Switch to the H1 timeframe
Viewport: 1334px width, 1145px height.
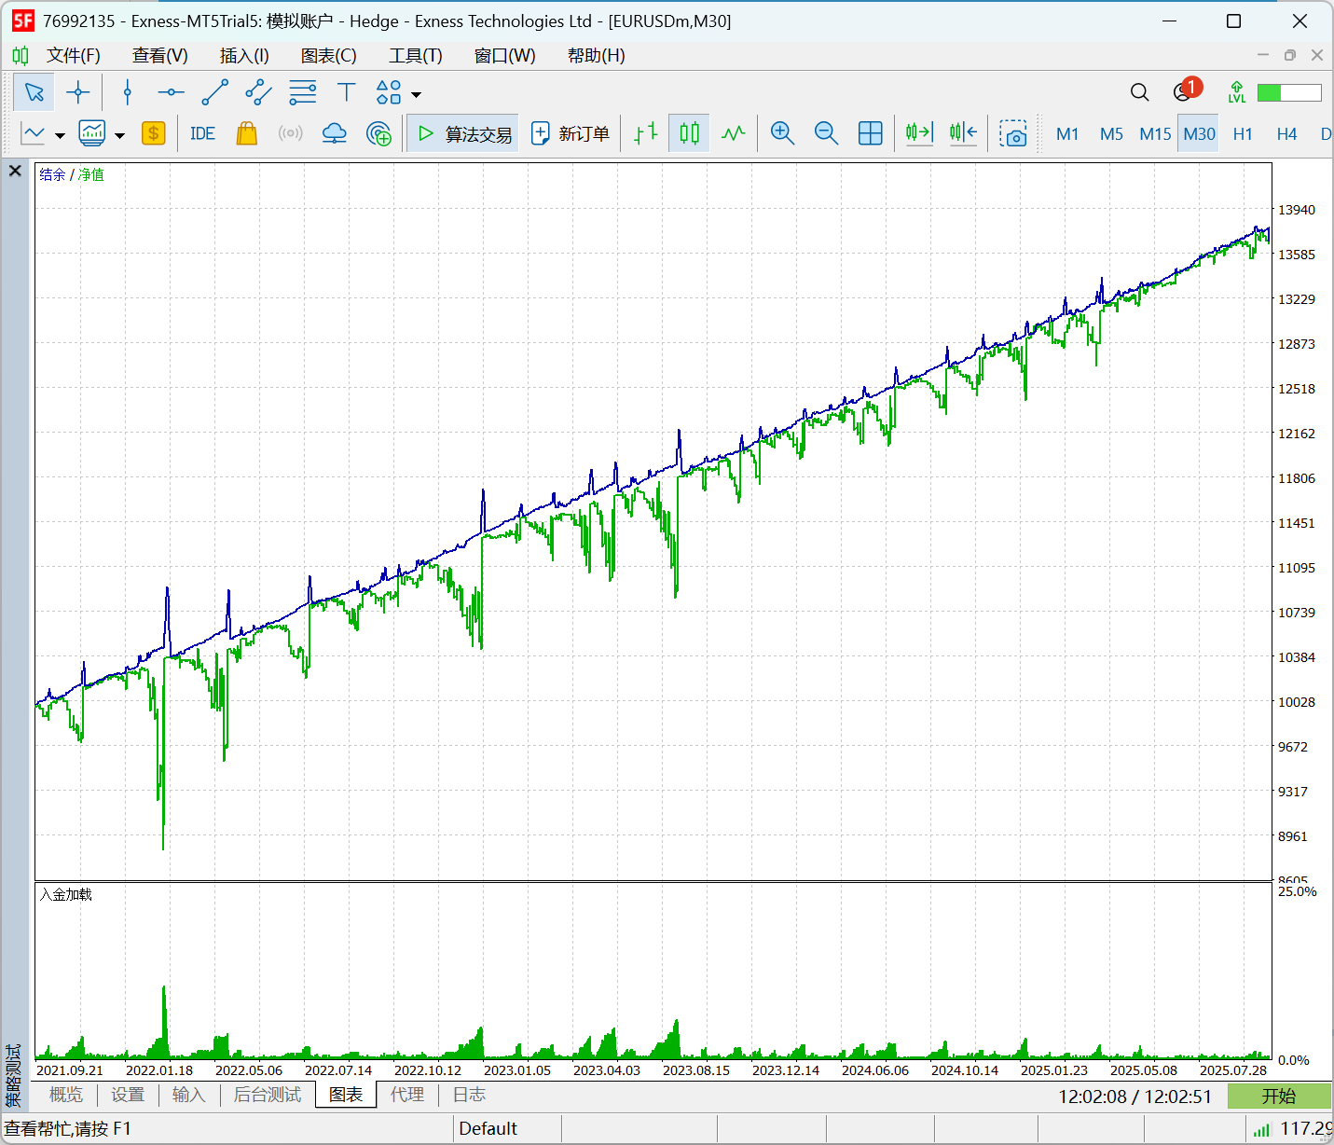click(x=1243, y=133)
